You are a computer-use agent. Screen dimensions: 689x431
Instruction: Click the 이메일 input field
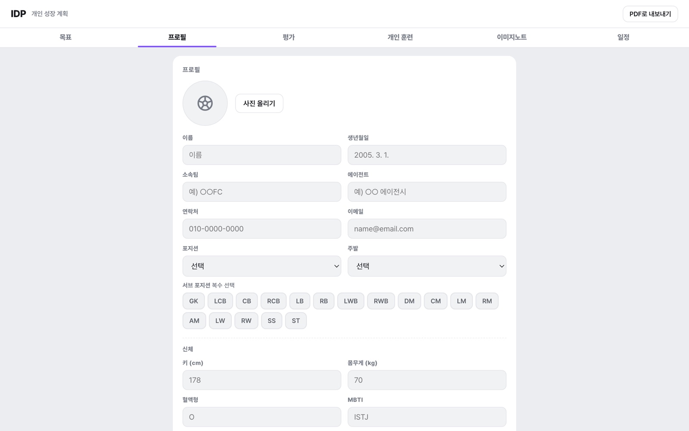point(427,229)
